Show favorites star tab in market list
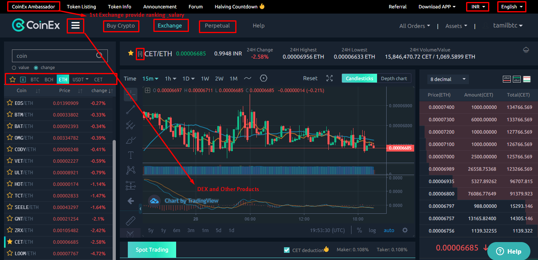 [x=12, y=79]
